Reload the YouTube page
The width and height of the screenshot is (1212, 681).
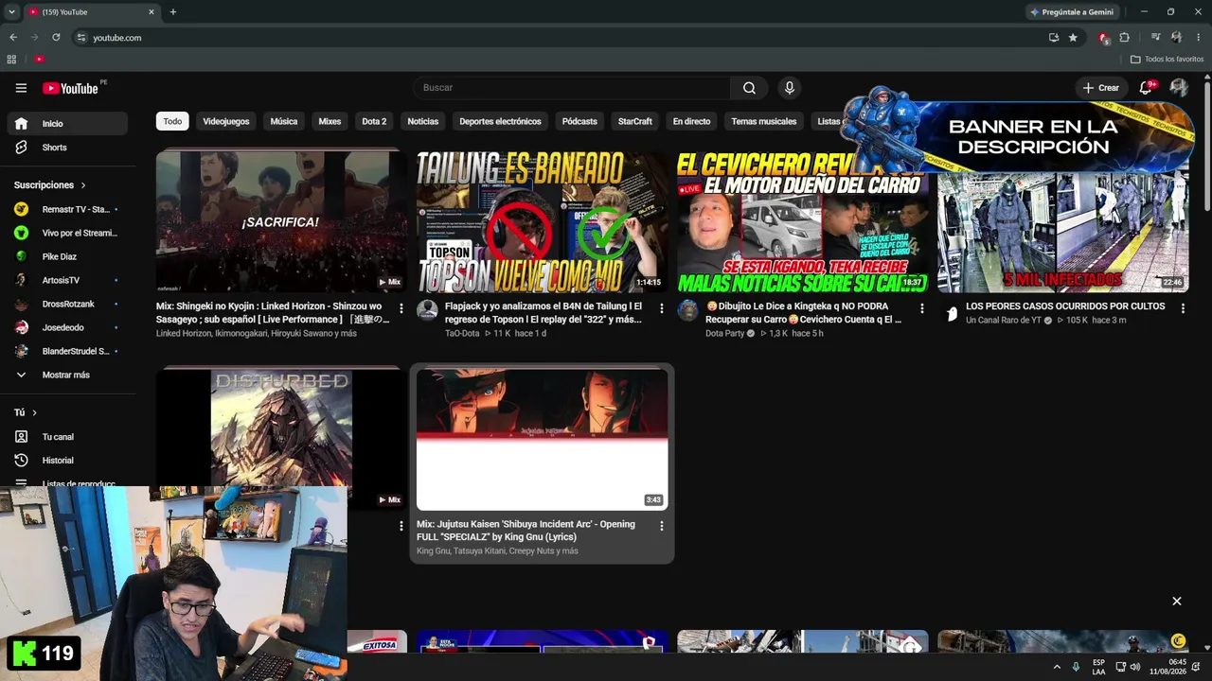click(56, 38)
